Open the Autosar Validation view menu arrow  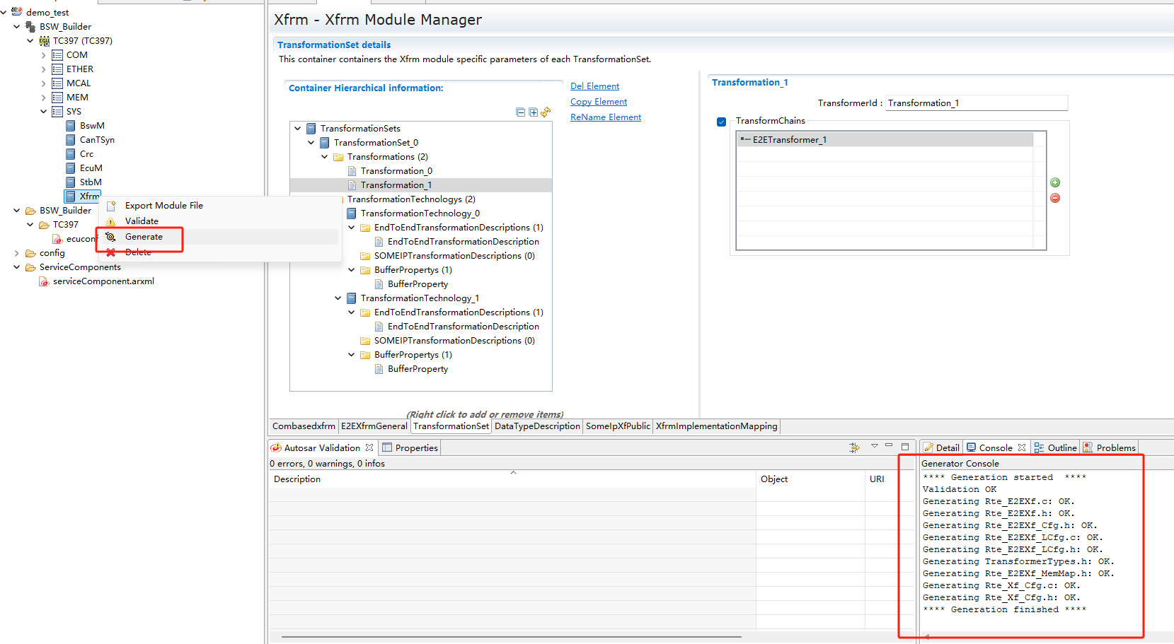875,446
